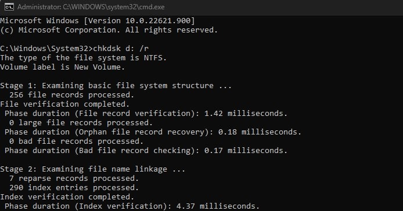403x211 pixels.
Task: Click the Microsoft Corporation copyright line
Action: click(109, 30)
